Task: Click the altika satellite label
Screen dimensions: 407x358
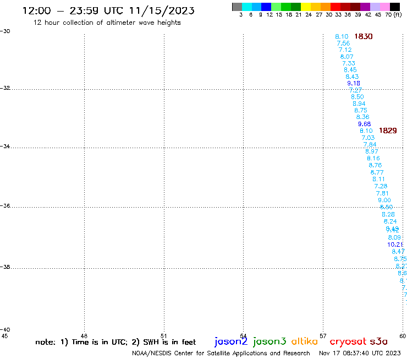Action: 305,341
